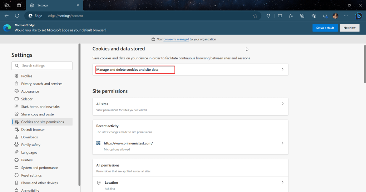Open Printers settings
Image resolution: width=366 pixels, height=192 pixels.
(x=42, y=160)
